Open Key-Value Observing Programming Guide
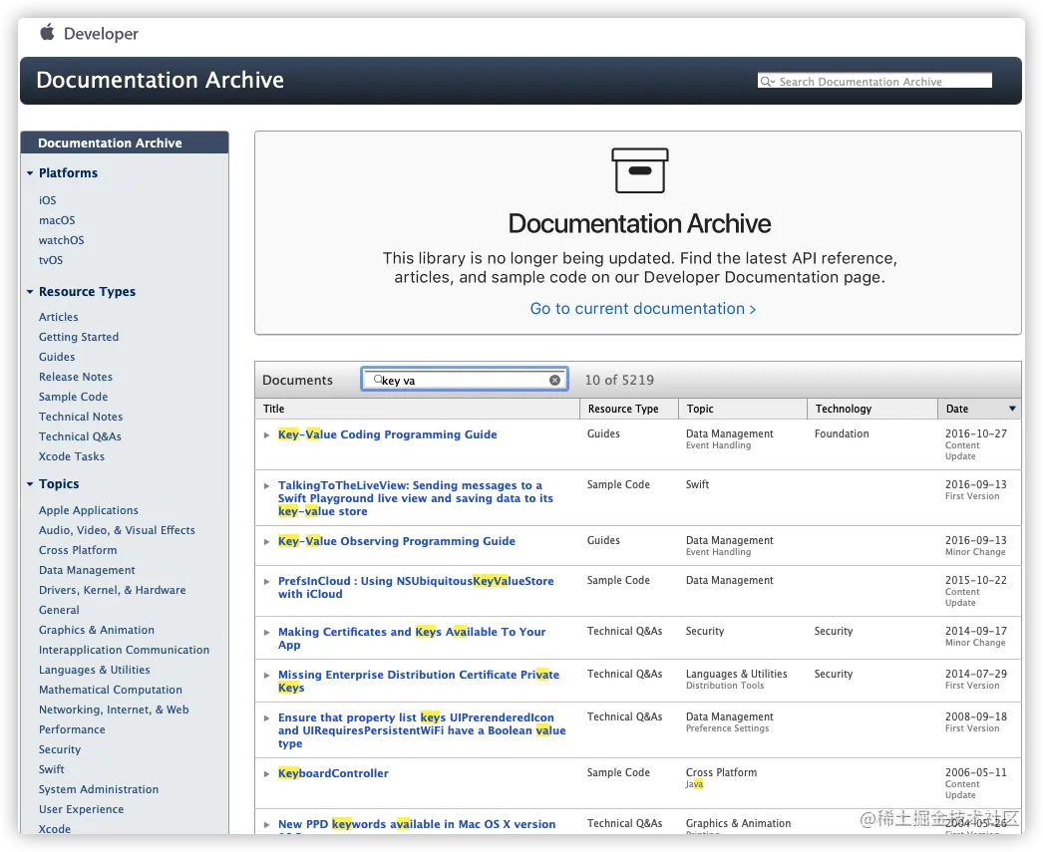 pos(397,541)
